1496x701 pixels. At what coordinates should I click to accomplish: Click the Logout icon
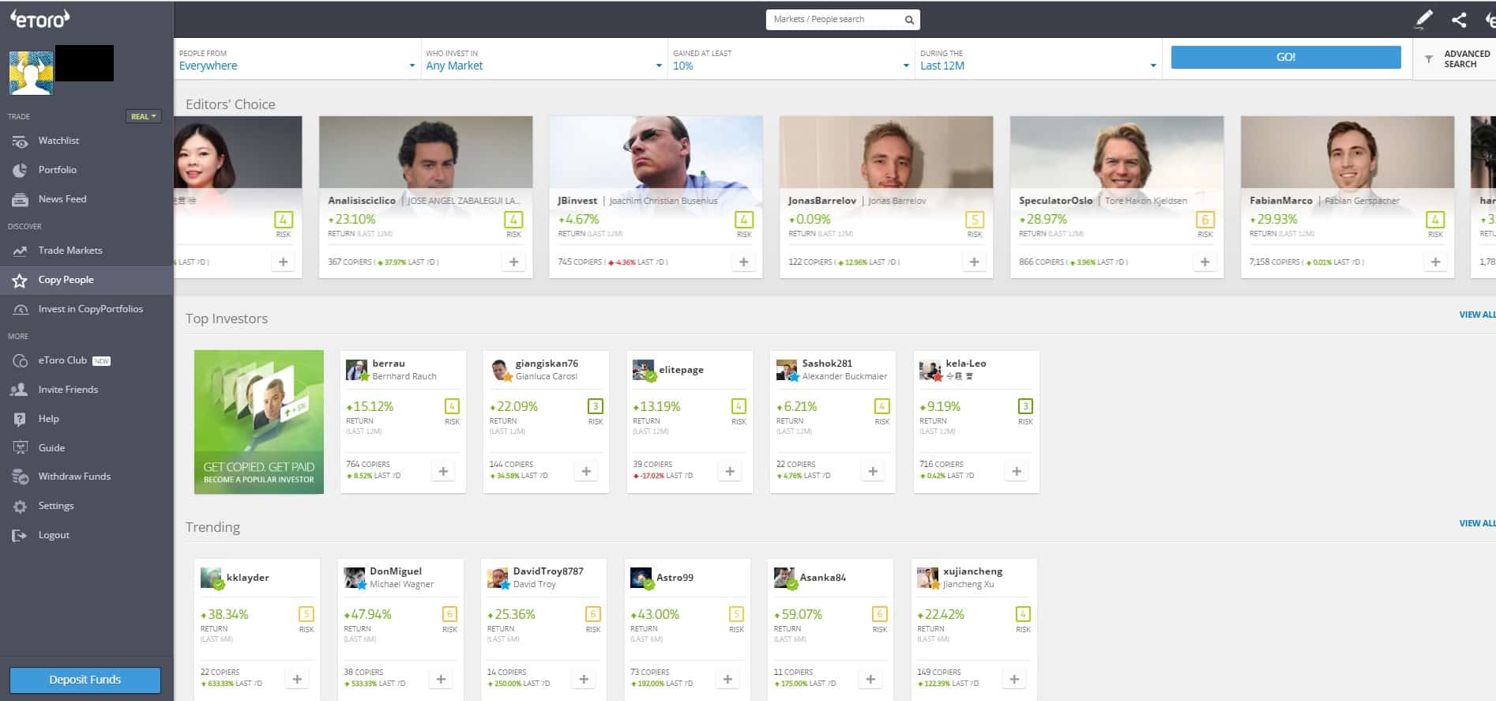(x=20, y=535)
